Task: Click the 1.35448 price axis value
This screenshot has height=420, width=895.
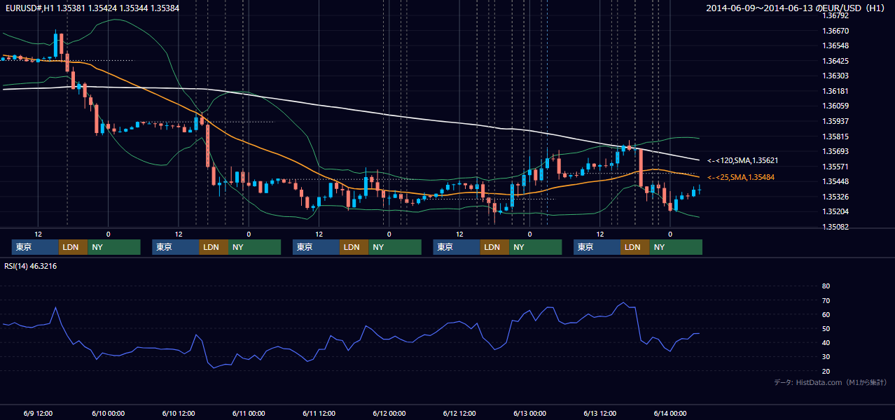Action: point(835,181)
